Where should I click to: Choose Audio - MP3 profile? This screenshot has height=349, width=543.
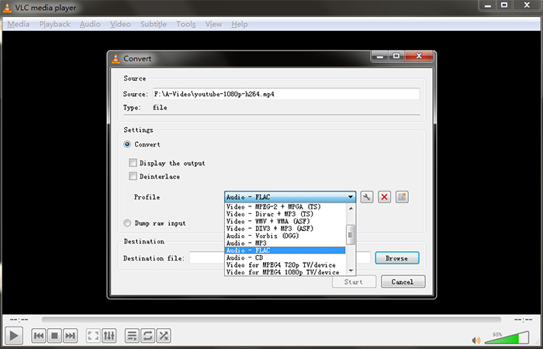click(x=285, y=243)
